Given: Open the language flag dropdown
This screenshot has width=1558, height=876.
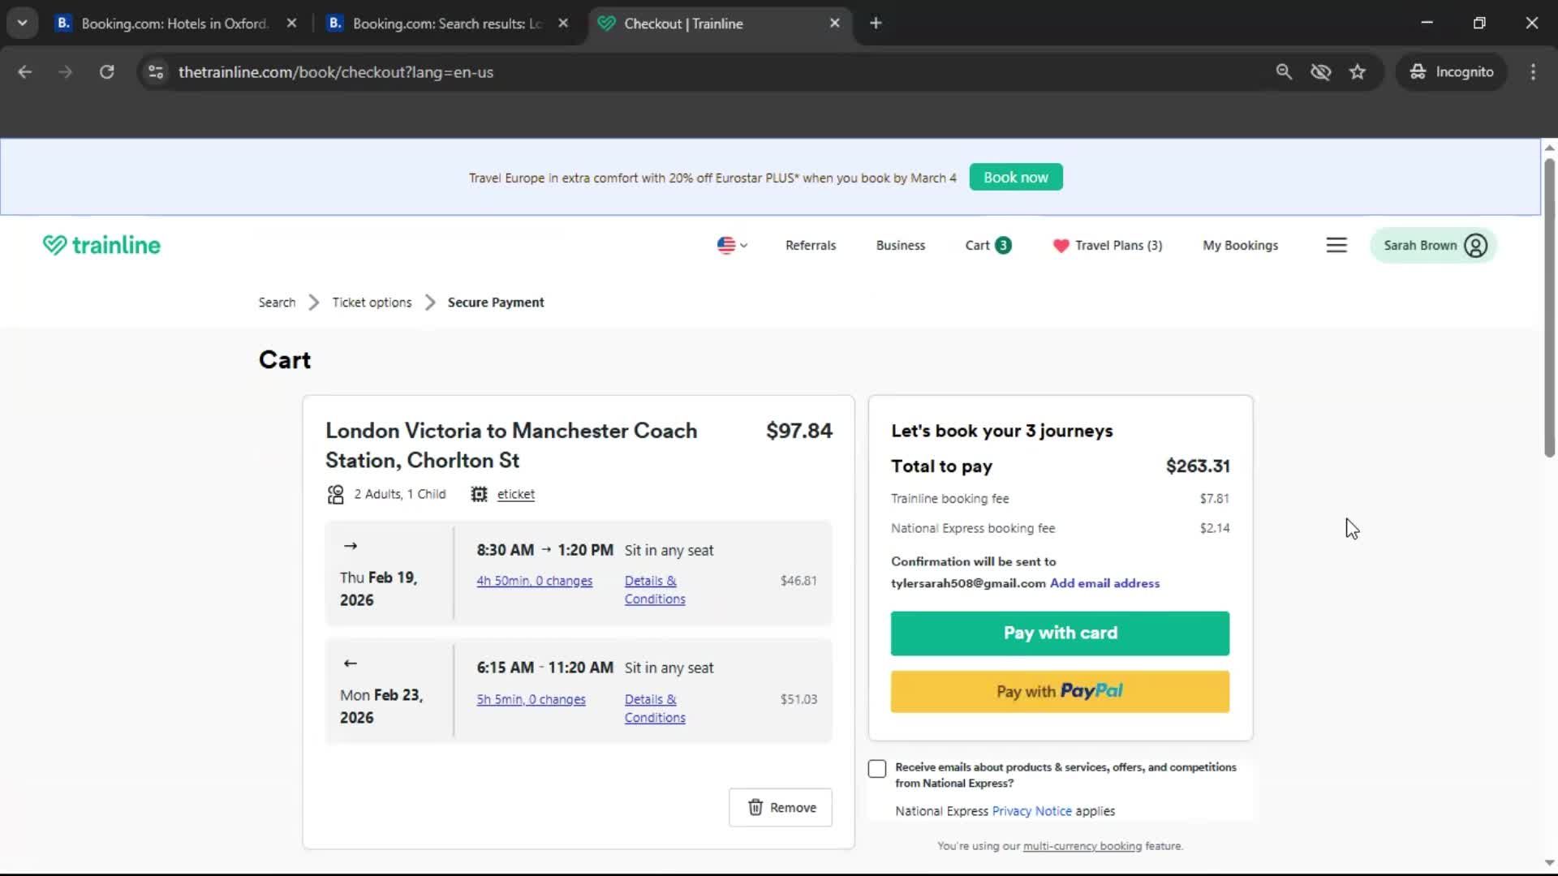Looking at the screenshot, I should pos(730,245).
